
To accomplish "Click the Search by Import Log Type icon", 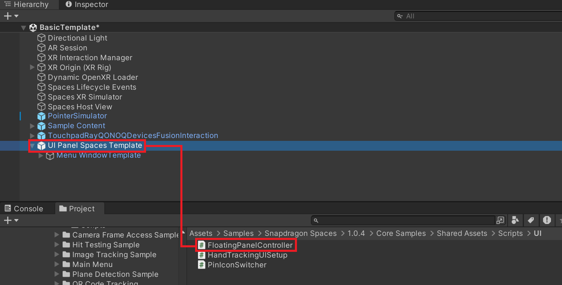I will (x=547, y=220).
